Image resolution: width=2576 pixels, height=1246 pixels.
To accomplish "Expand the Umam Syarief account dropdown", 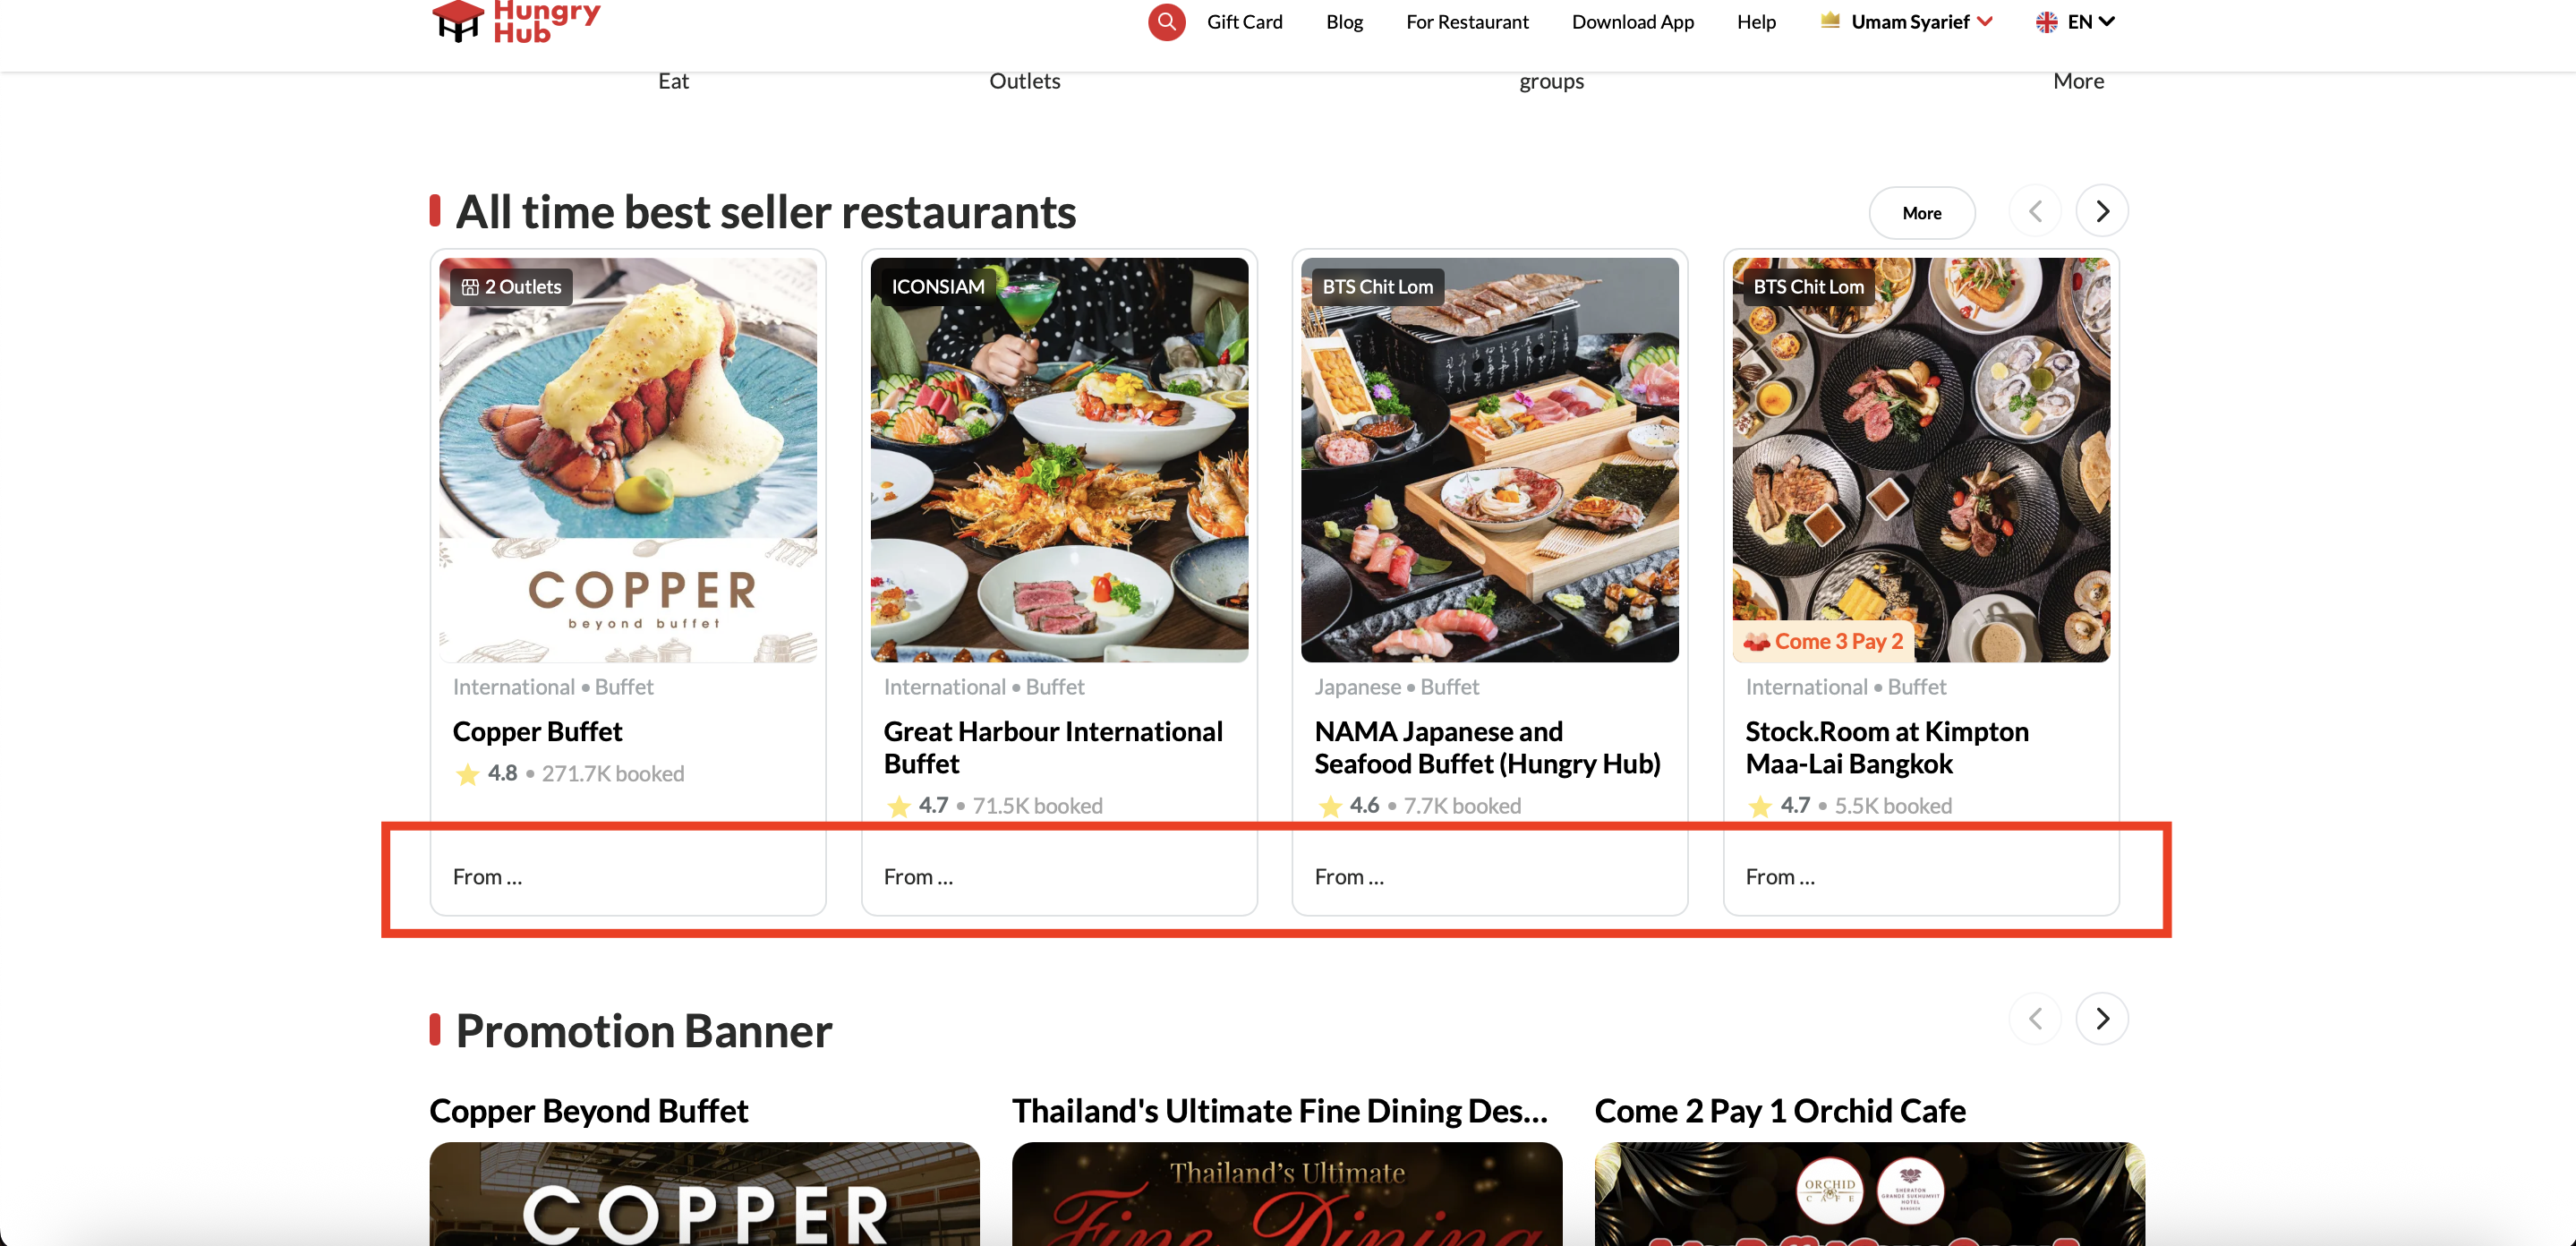I will click(1985, 22).
